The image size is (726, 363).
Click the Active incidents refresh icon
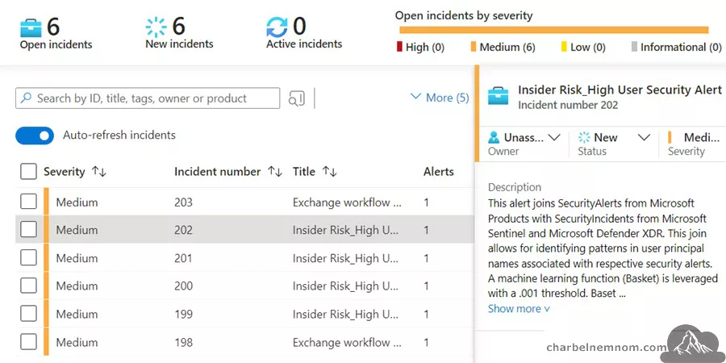click(277, 27)
